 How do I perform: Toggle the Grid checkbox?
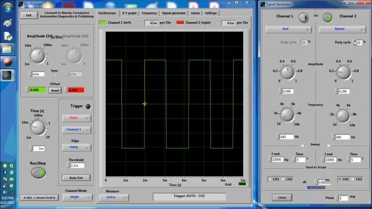tap(235, 185)
